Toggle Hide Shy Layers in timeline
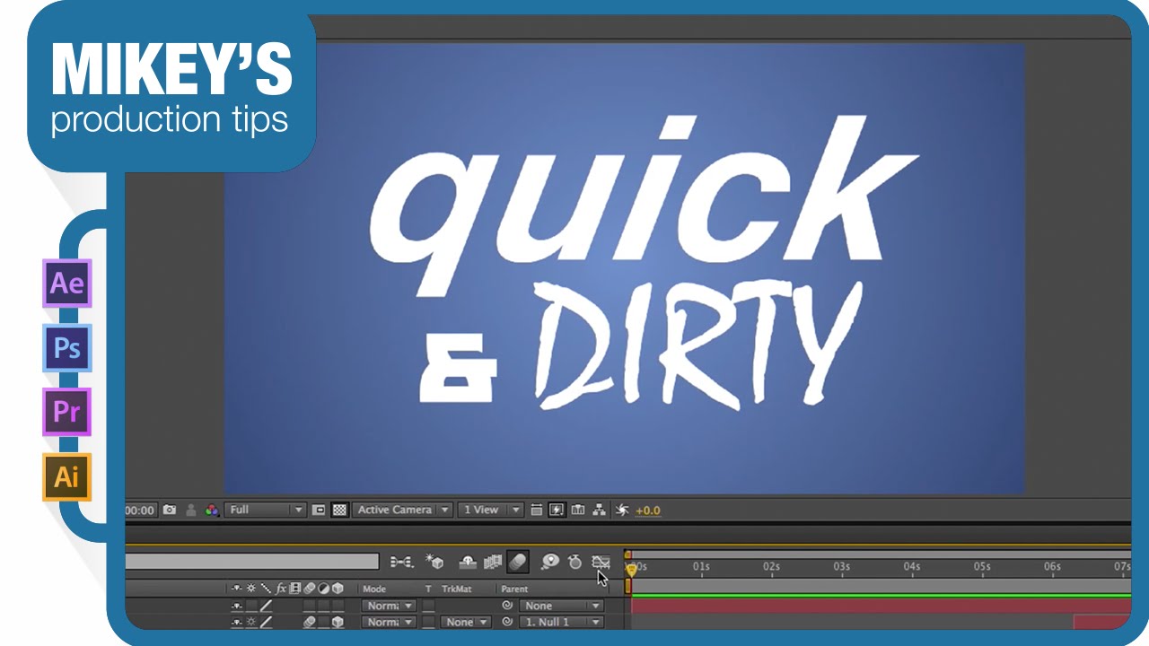 467,563
